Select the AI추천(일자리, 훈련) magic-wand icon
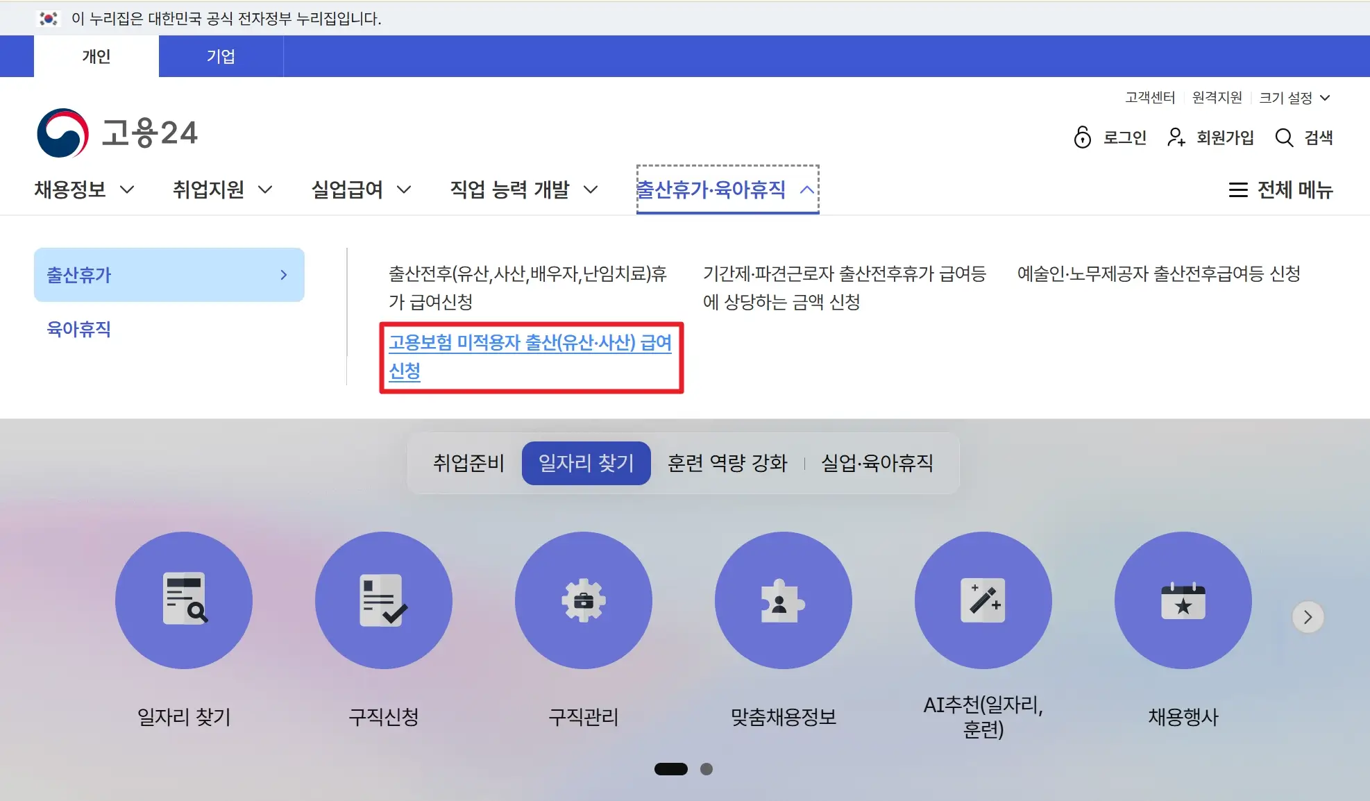1370x801 pixels. 983,601
